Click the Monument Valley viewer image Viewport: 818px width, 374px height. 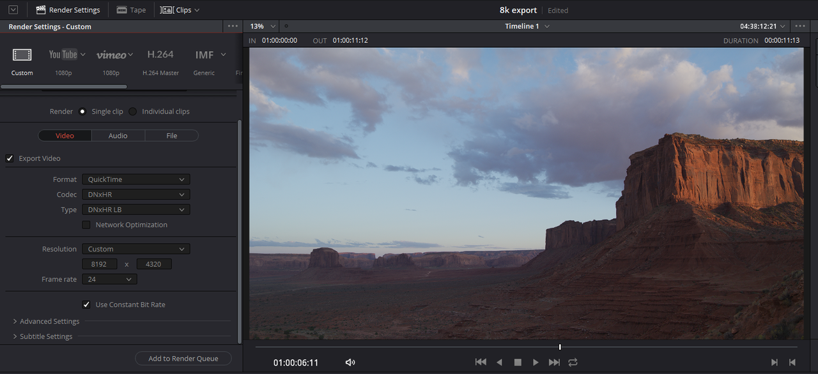pos(527,193)
